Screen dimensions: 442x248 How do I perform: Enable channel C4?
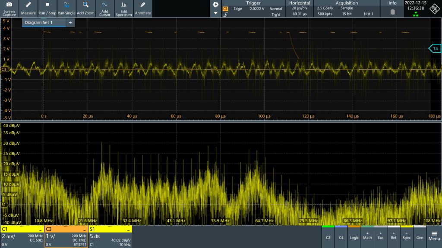[341, 237]
